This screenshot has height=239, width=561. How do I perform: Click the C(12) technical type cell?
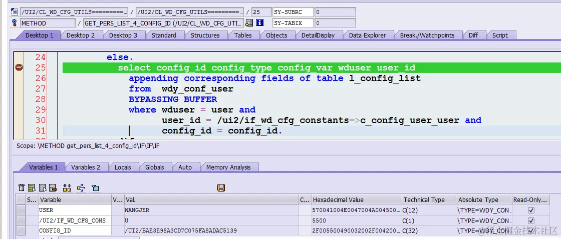tap(429, 210)
